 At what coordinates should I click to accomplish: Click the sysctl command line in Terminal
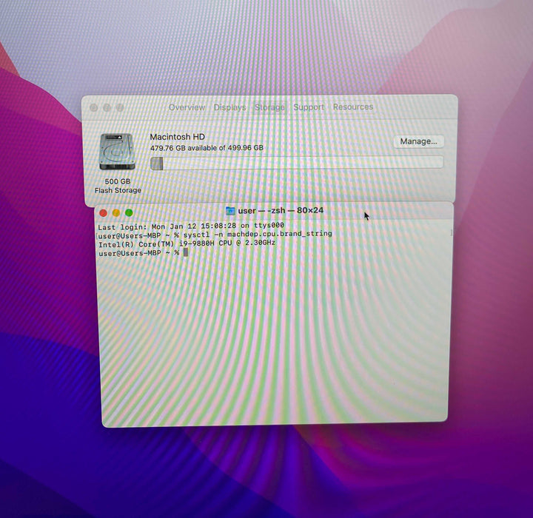[x=215, y=235]
